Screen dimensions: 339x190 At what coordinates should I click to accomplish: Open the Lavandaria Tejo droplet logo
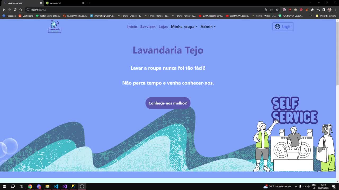tap(54, 26)
